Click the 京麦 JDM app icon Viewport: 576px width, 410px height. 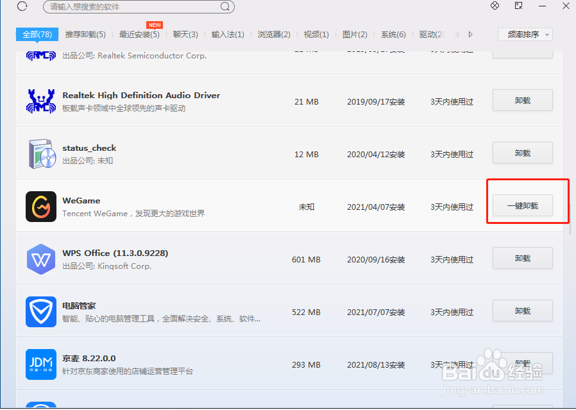40,364
